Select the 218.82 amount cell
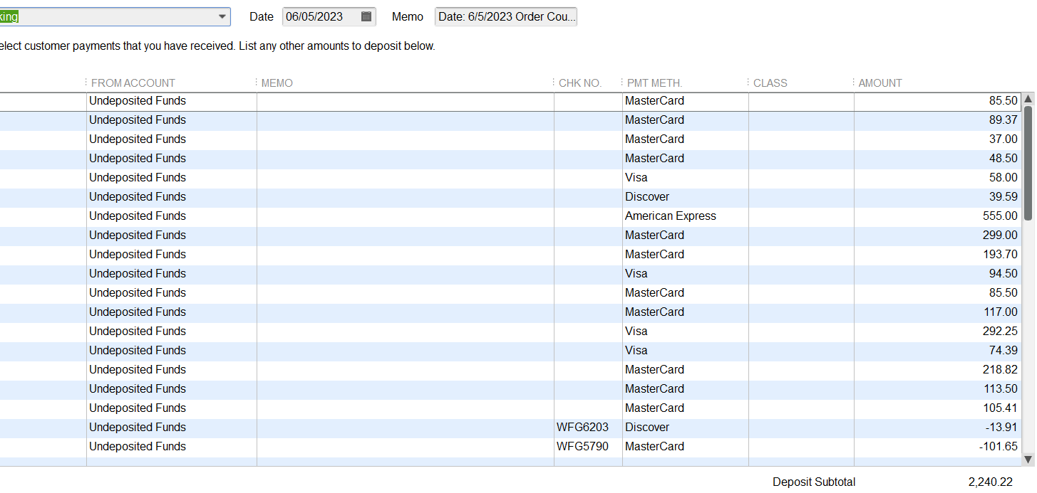 tap(937, 370)
